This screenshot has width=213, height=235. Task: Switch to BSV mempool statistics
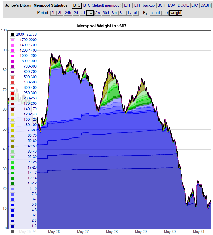(x=172, y=6)
